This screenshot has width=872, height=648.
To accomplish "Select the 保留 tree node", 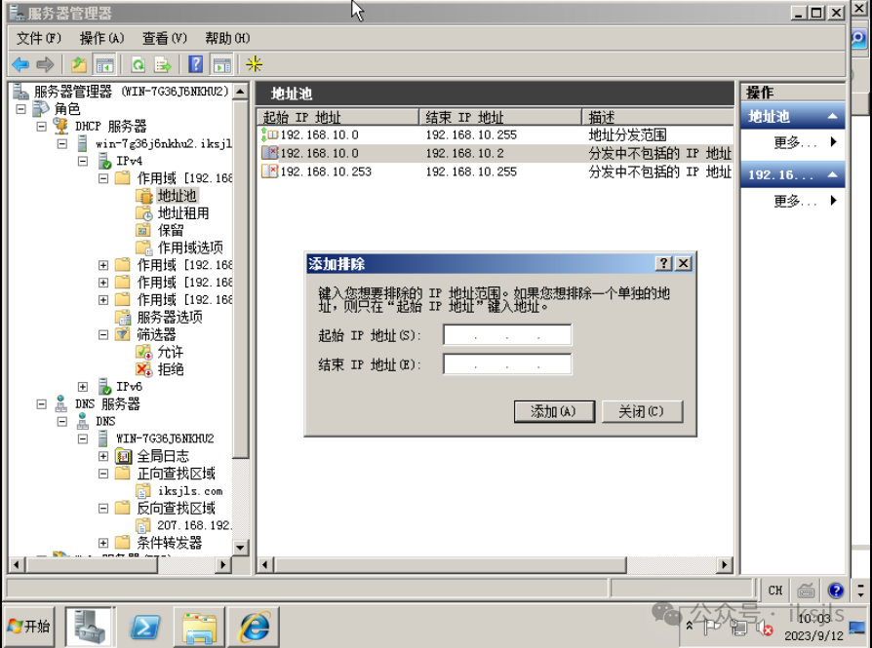I will pyautogui.click(x=171, y=230).
